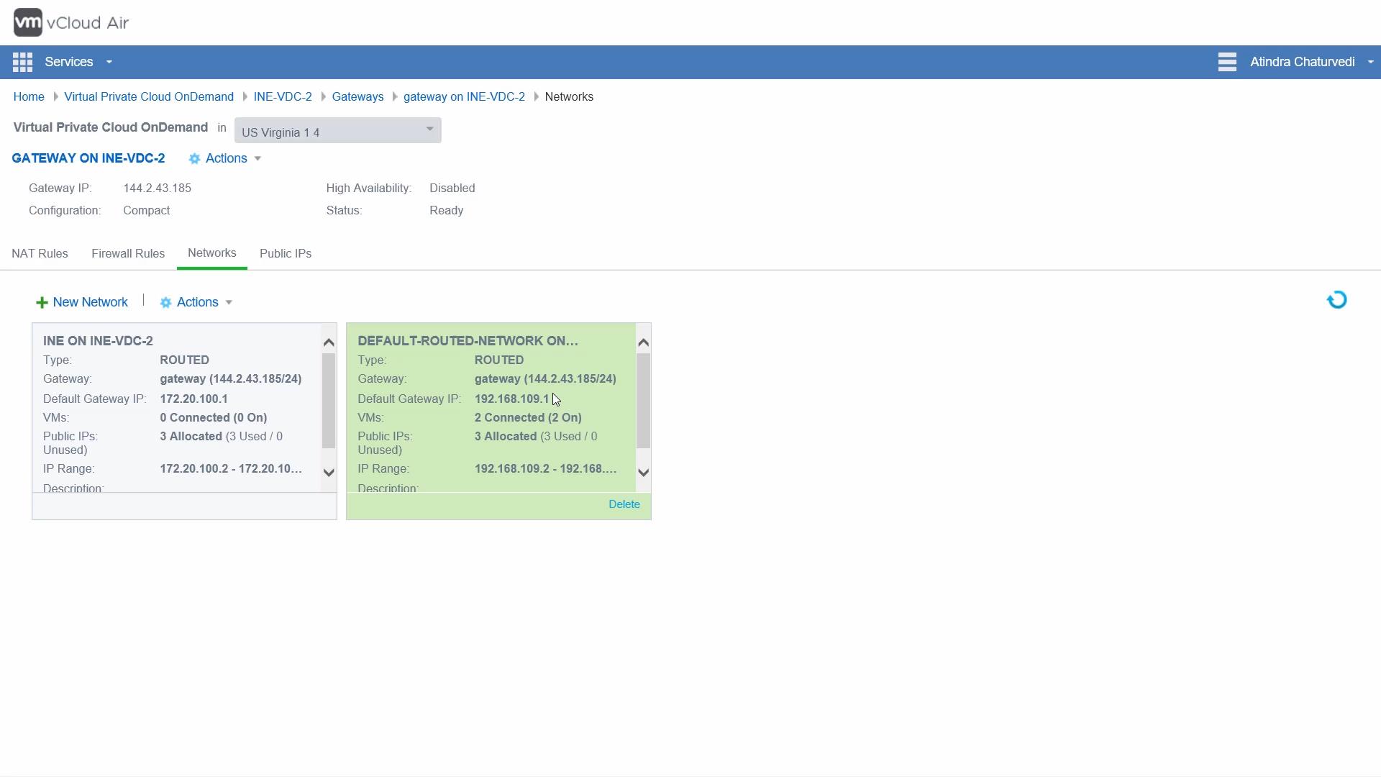Image resolution: width=1381 pixels, height=777 pixels.
Task: Switch to the Public IPs tab
Action: 286,253
